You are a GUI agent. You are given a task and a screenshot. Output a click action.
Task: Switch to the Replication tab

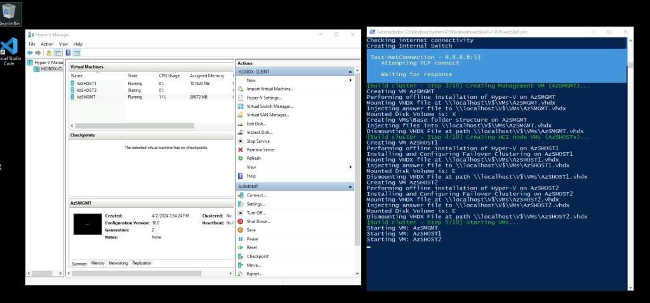(x=142, y=263)
